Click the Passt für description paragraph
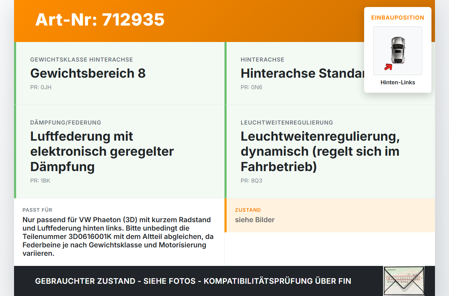 118,236
